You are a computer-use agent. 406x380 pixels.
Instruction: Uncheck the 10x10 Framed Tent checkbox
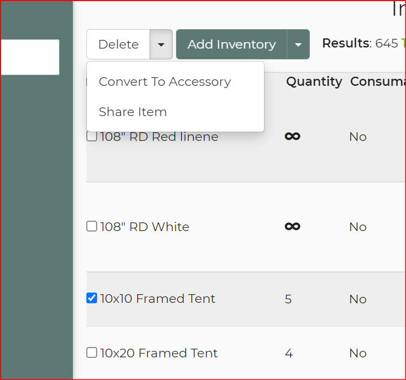click(x=92, y=298)
